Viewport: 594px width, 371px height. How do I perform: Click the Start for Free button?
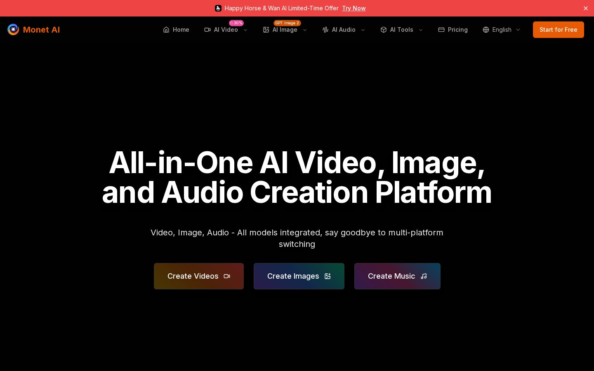click(559, 30)
